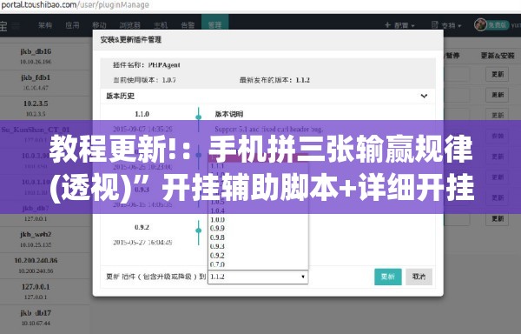Click topmost 更新 button under 更新&安装
Image resolution: width=521 pixels, height=334 pixels.
click(x=497, y=74)
